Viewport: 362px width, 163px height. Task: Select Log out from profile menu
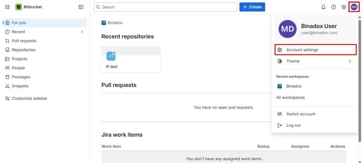pos(293,125)
